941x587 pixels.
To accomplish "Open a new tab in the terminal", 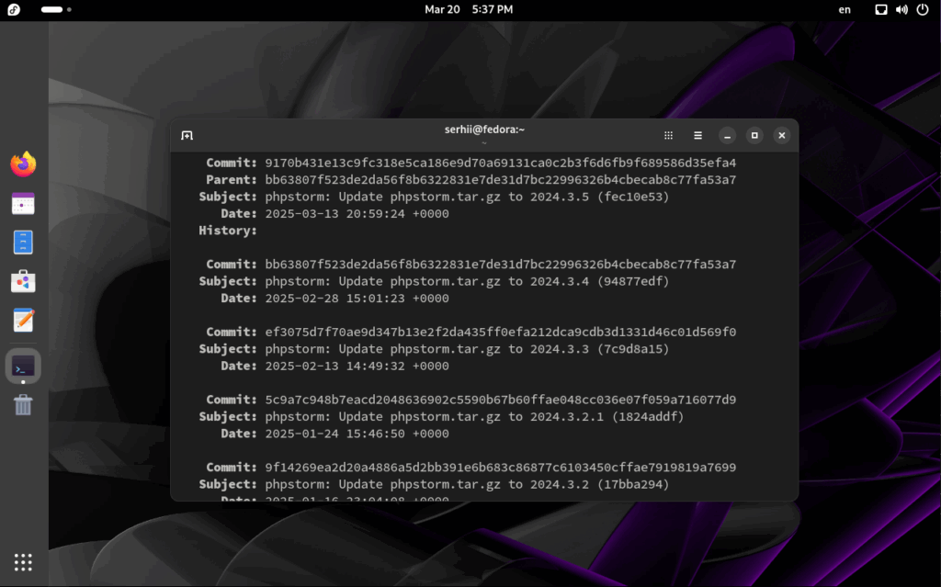I will point(187,136).
